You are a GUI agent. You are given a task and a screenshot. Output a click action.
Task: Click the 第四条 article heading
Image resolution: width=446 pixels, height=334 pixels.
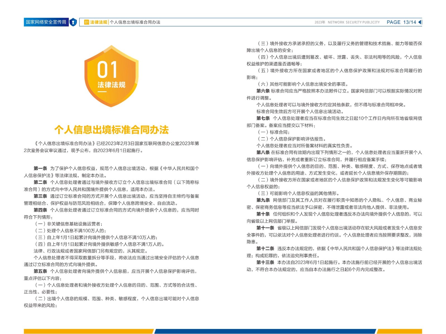pos(40,210)
